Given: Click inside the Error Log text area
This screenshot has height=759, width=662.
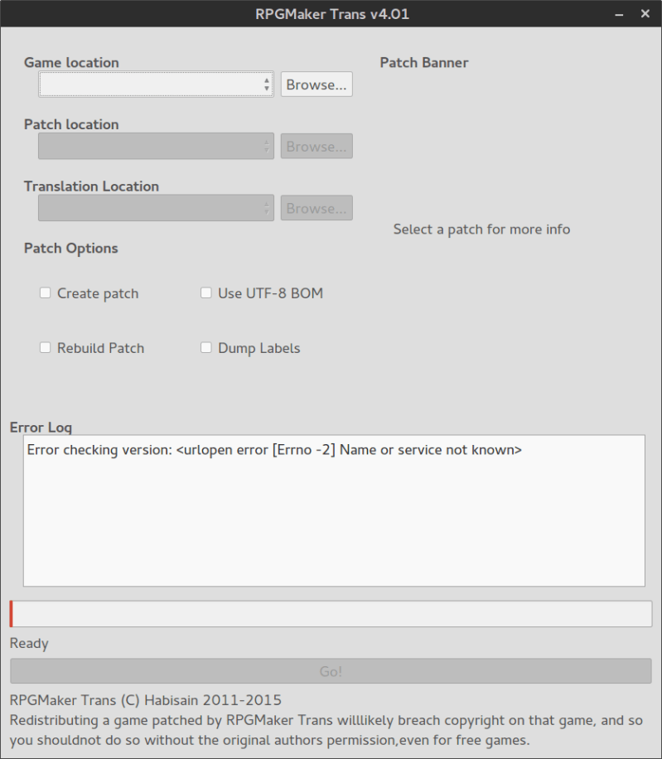Looking at the screenshot, I should tap(334, 510).
